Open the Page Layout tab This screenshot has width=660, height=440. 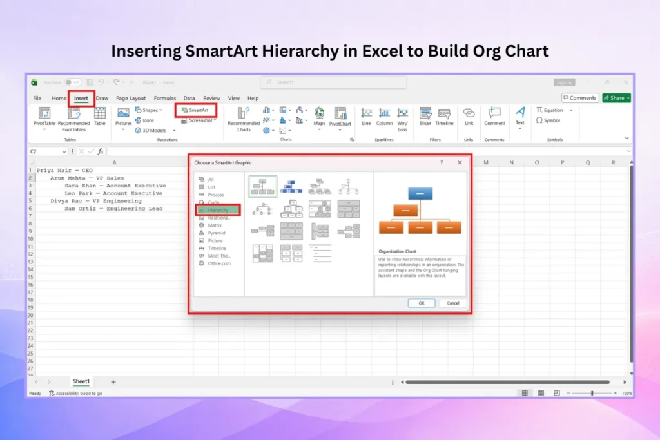[x=130, y=99]
